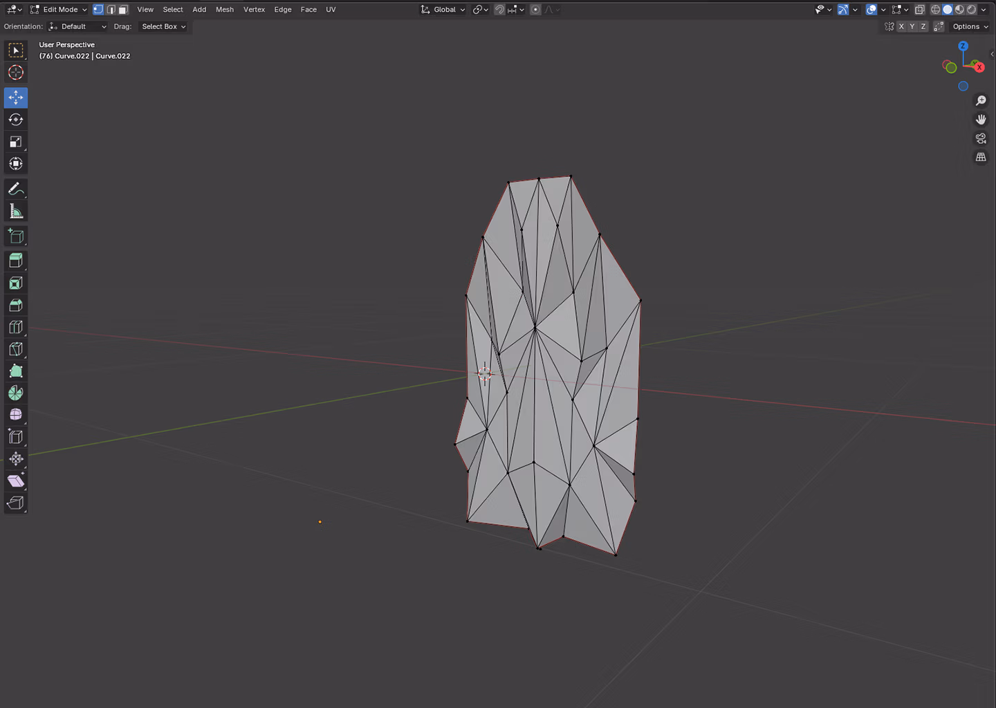Enable vertex select mode

tap(98, 10)
